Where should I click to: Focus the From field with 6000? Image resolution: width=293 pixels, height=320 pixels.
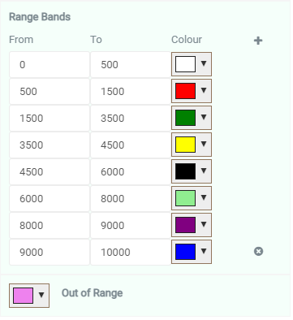[x=50, y=199]
